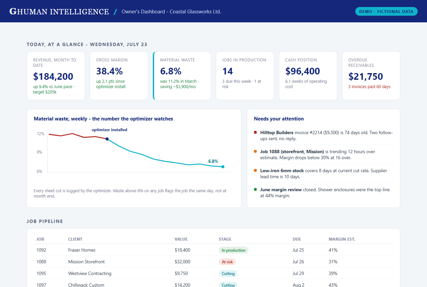Image resolution: width=427 pixels, height=287 pixels.
Task: Click the $18,400 value cell
Action: pyautogui.click(x=182, y=250)
